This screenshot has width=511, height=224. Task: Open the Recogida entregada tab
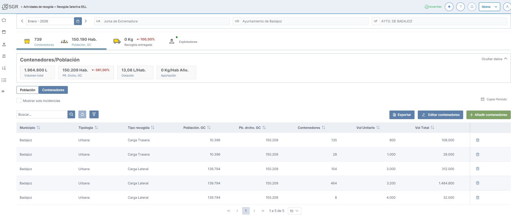click(x=134, y=42)
